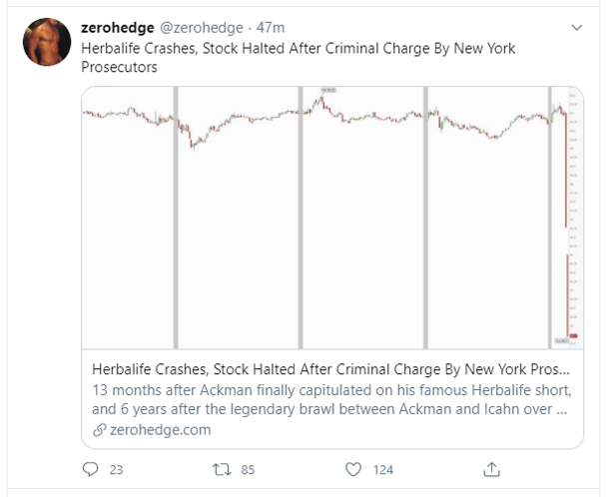Viewport: 613px width, 497px height.
Task: Click the card description mentioning Ackman
Action: 329,398
